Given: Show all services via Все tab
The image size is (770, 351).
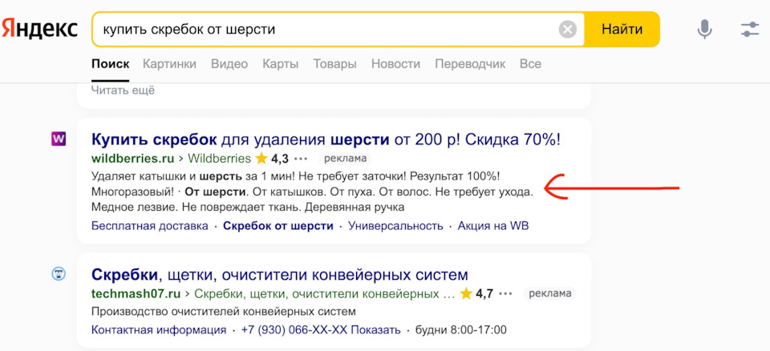Looking at the screenshot, I should tap(530, 64).
